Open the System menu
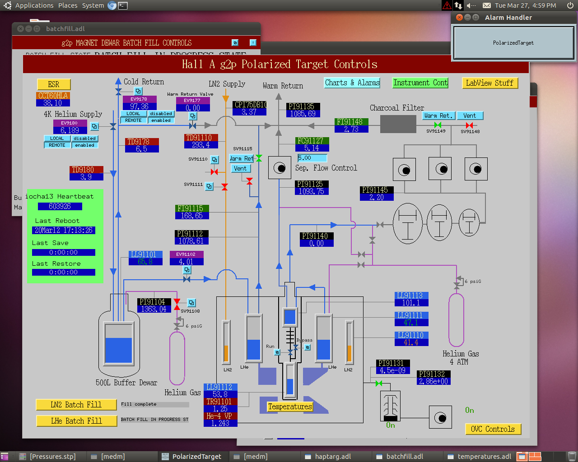This screenshot has width=578, height=462. pyautogui.click(x=93, y=5)
